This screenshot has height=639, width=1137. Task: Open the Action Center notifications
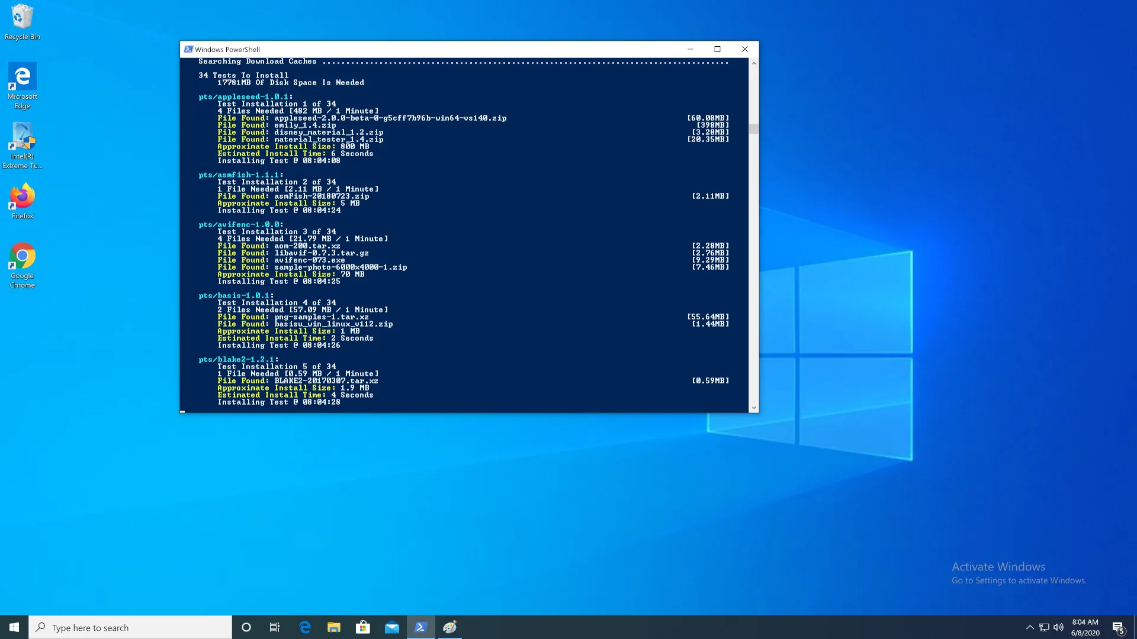point(1118,627)
